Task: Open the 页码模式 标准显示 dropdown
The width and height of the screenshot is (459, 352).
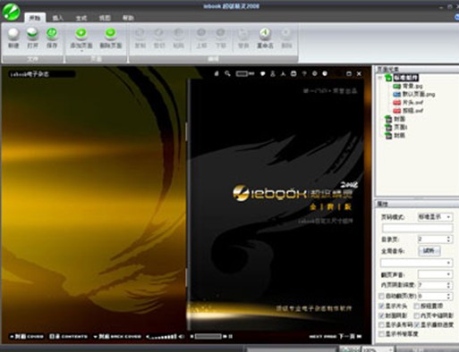Action: click(435, 217)
